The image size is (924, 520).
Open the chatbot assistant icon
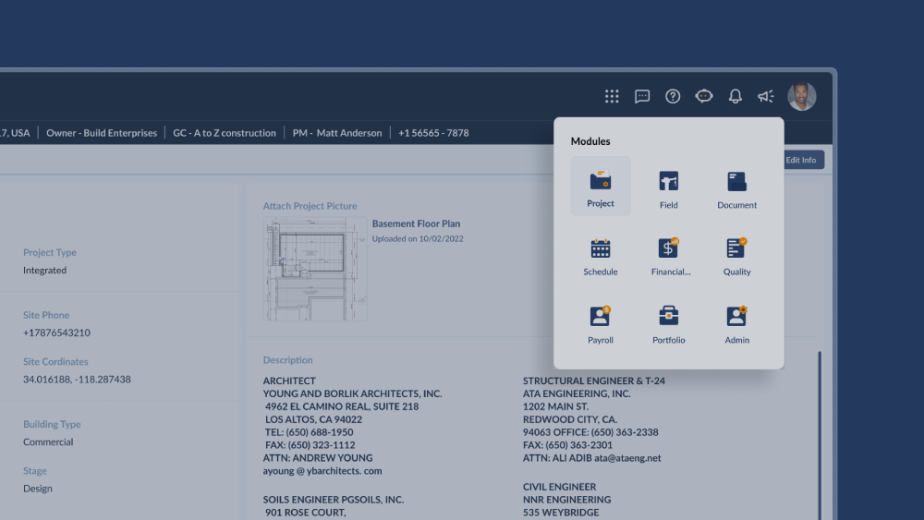[703, 96]
